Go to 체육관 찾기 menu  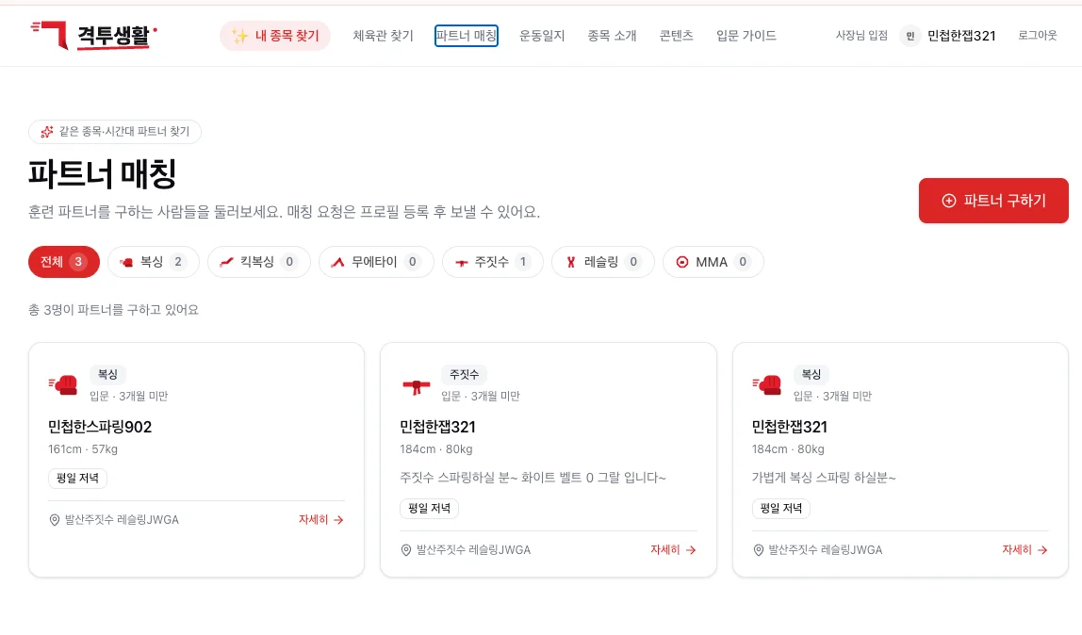pos(383,36)
